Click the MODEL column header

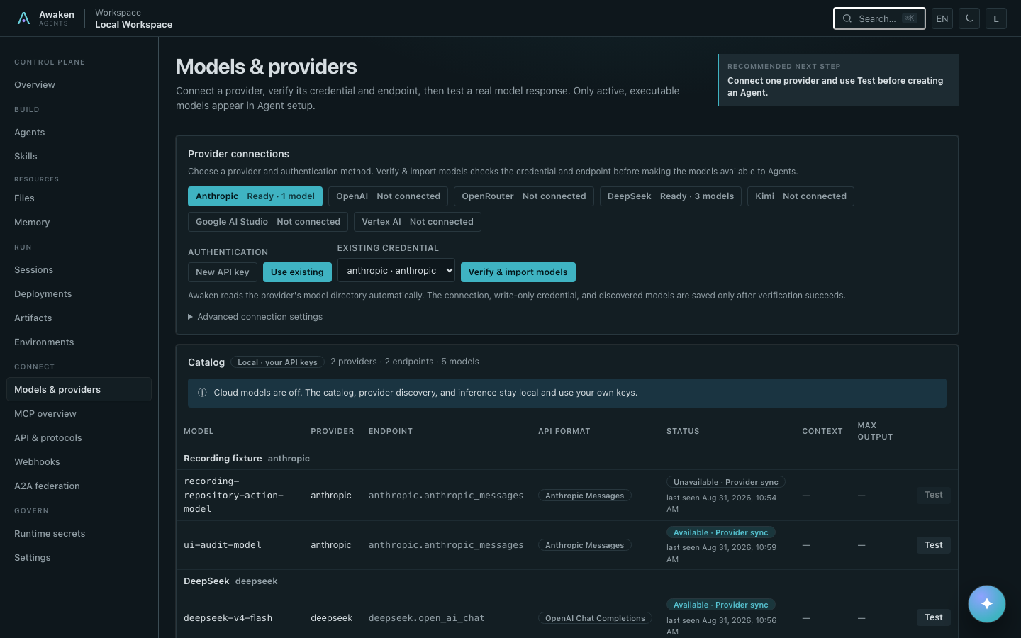[199, 431]
